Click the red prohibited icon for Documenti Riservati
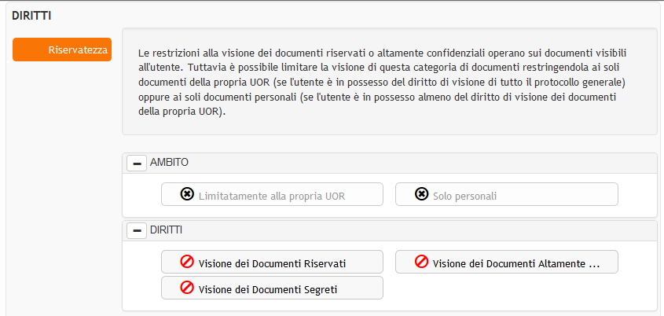Screen dimensions: 664x316 click(187, 263)
